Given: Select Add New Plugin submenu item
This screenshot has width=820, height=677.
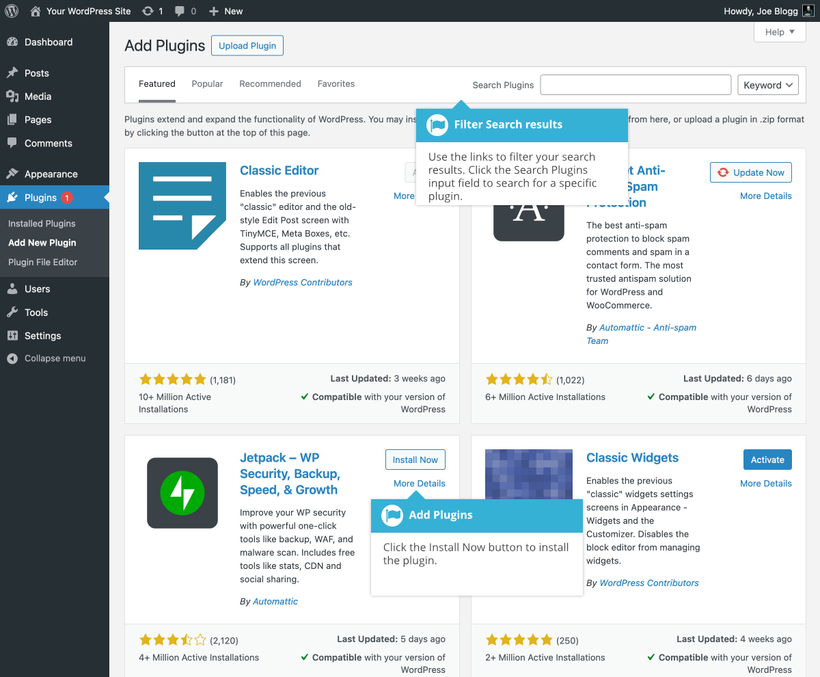Looking at the screenshot, I should [x=42, y=243].
